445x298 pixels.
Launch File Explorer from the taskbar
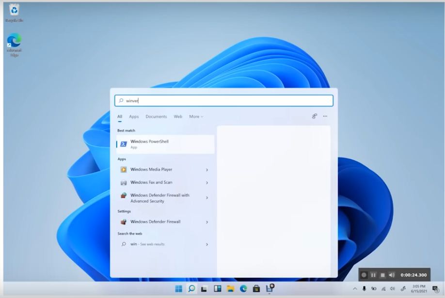click(230, 289)
